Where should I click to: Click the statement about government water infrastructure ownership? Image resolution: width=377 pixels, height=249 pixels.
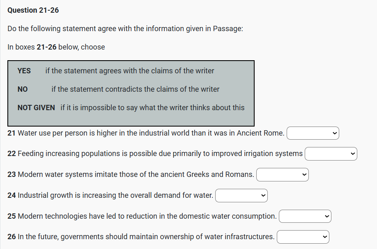click(141, 237)
